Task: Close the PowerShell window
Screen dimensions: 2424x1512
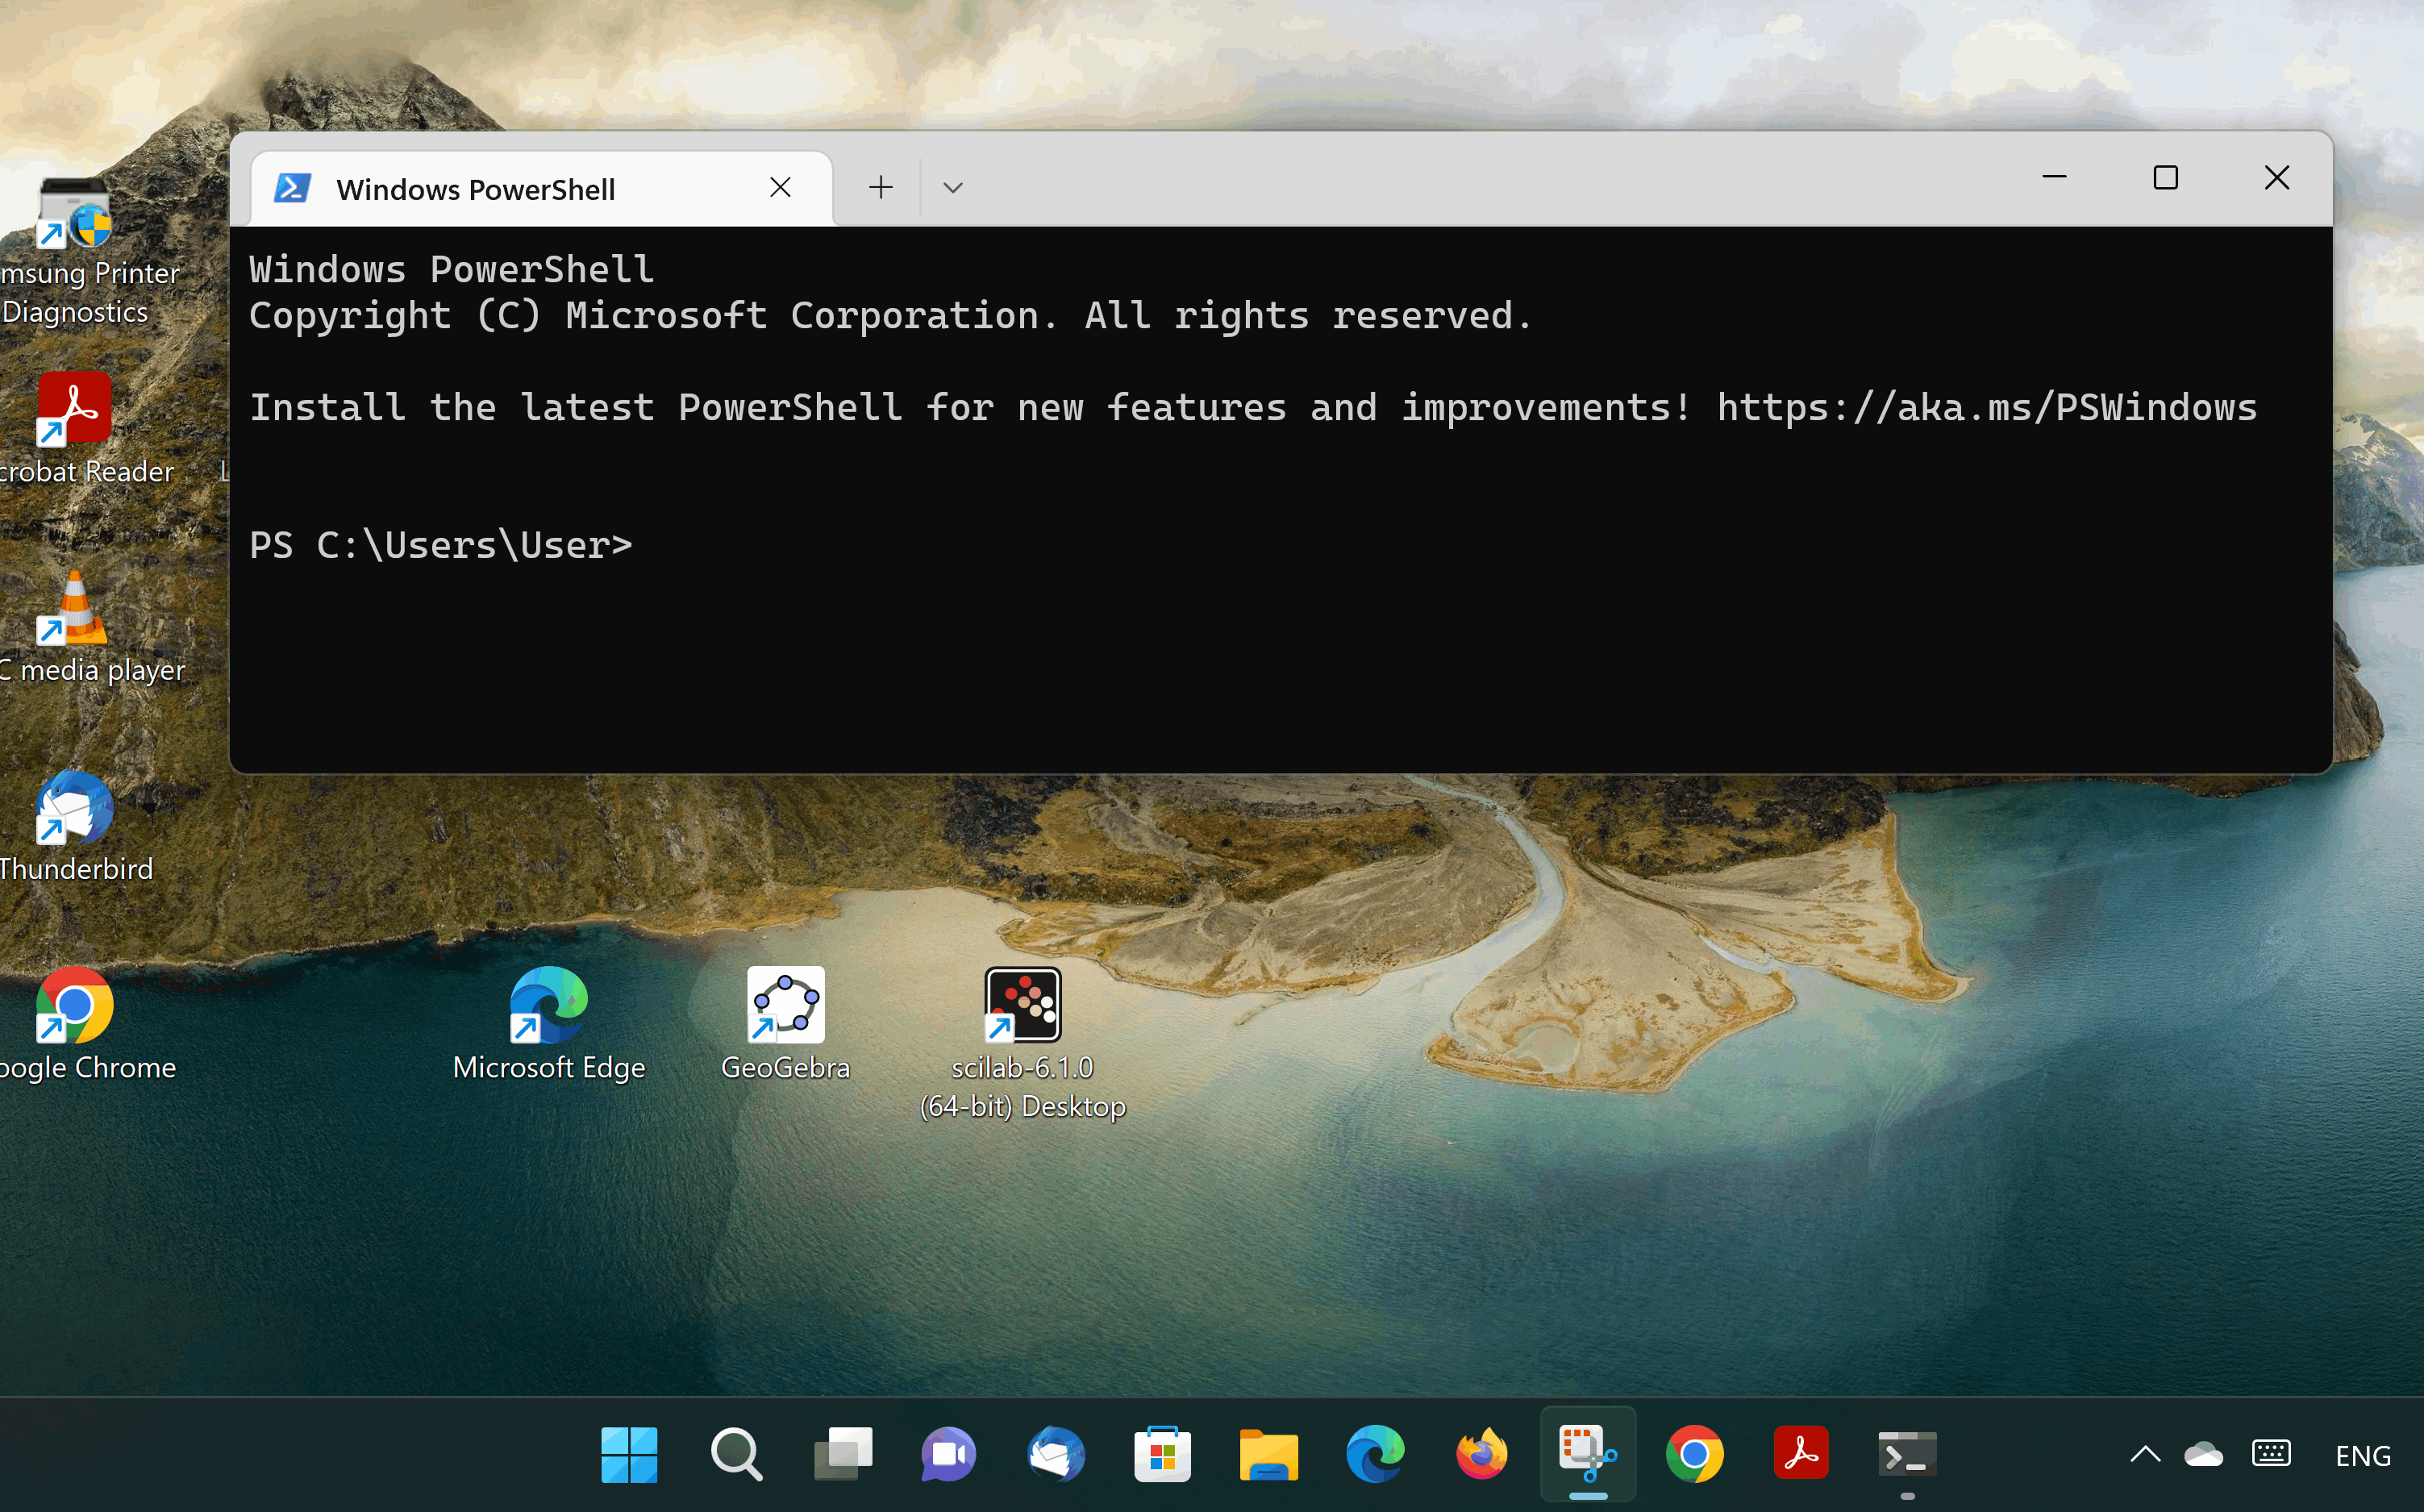Action: pos(2277,178)
